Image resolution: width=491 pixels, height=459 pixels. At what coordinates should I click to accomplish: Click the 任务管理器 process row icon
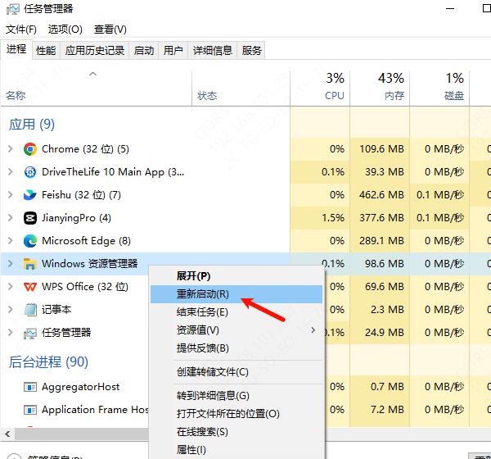[x=30, y=334]
